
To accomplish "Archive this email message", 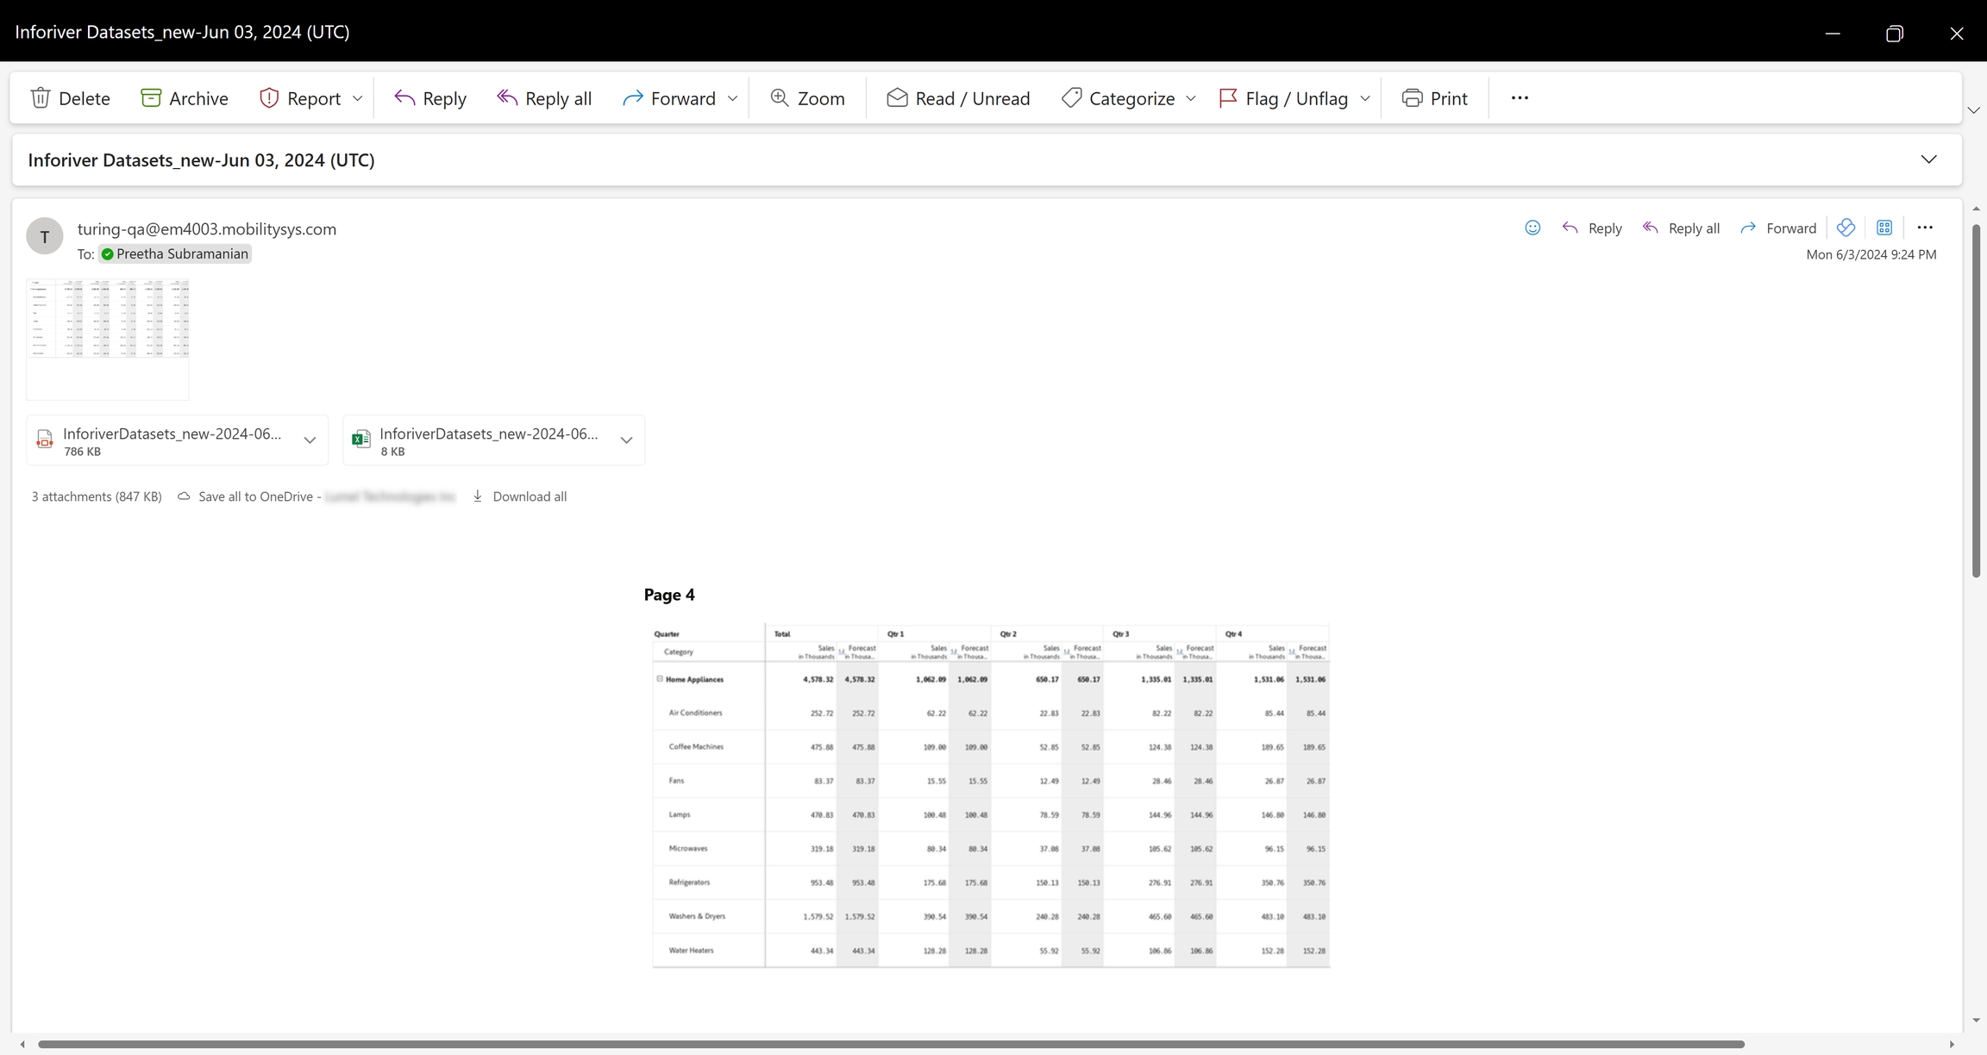I will pyautogui.click(x=184, y=98).
